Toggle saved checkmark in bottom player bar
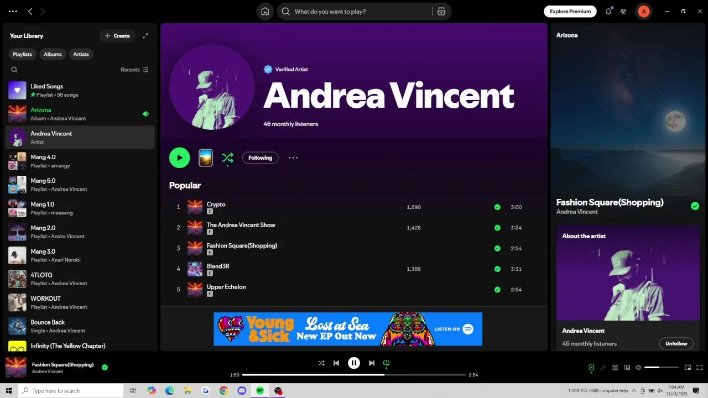Screen dimensions: 708x398 105,367
